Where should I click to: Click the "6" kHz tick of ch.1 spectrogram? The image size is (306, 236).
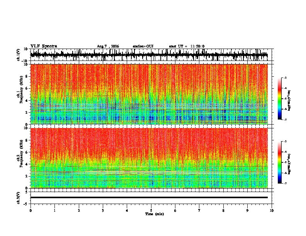coord(27,89)
